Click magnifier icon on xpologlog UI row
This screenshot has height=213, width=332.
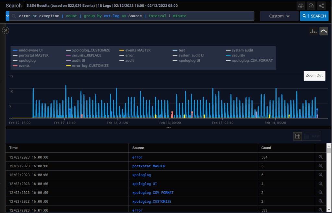point(321,183)
